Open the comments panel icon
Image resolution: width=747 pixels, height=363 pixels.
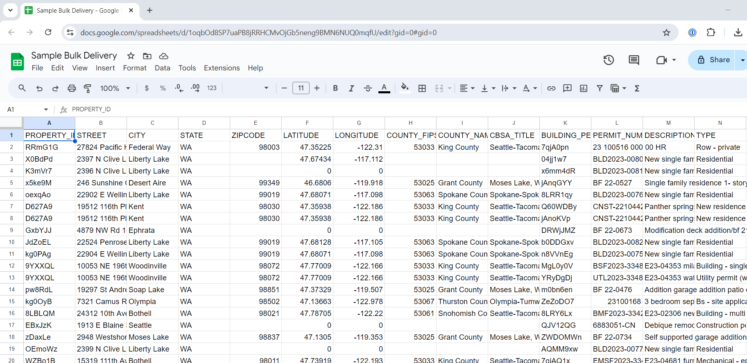[x=634, y=60]
